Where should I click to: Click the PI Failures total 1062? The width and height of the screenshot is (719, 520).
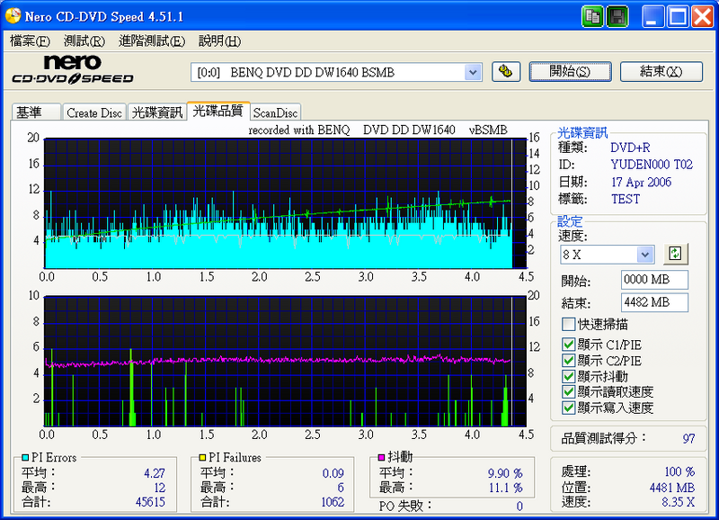pos(333,502)
